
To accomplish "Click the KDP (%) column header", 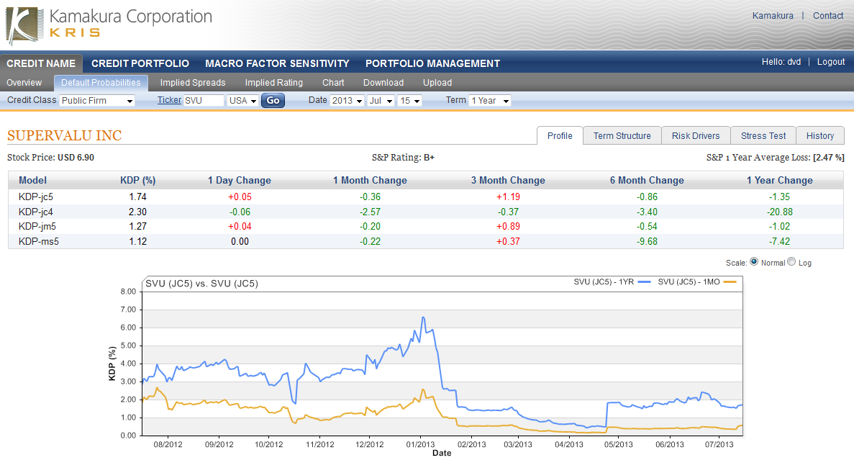I will [138, 181].
